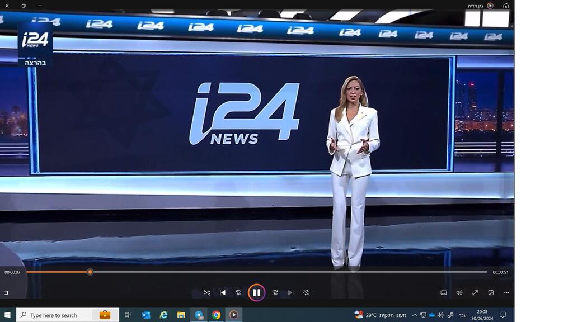Click the pen workspace tray icon

click(450, 315)
